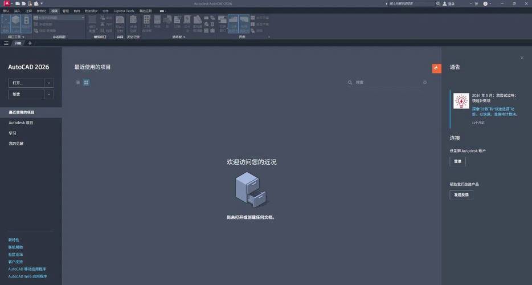The width and height of the screenshot is (532, 285).
Task: Click the orange pin announcements icon
Action: (437, 68)
